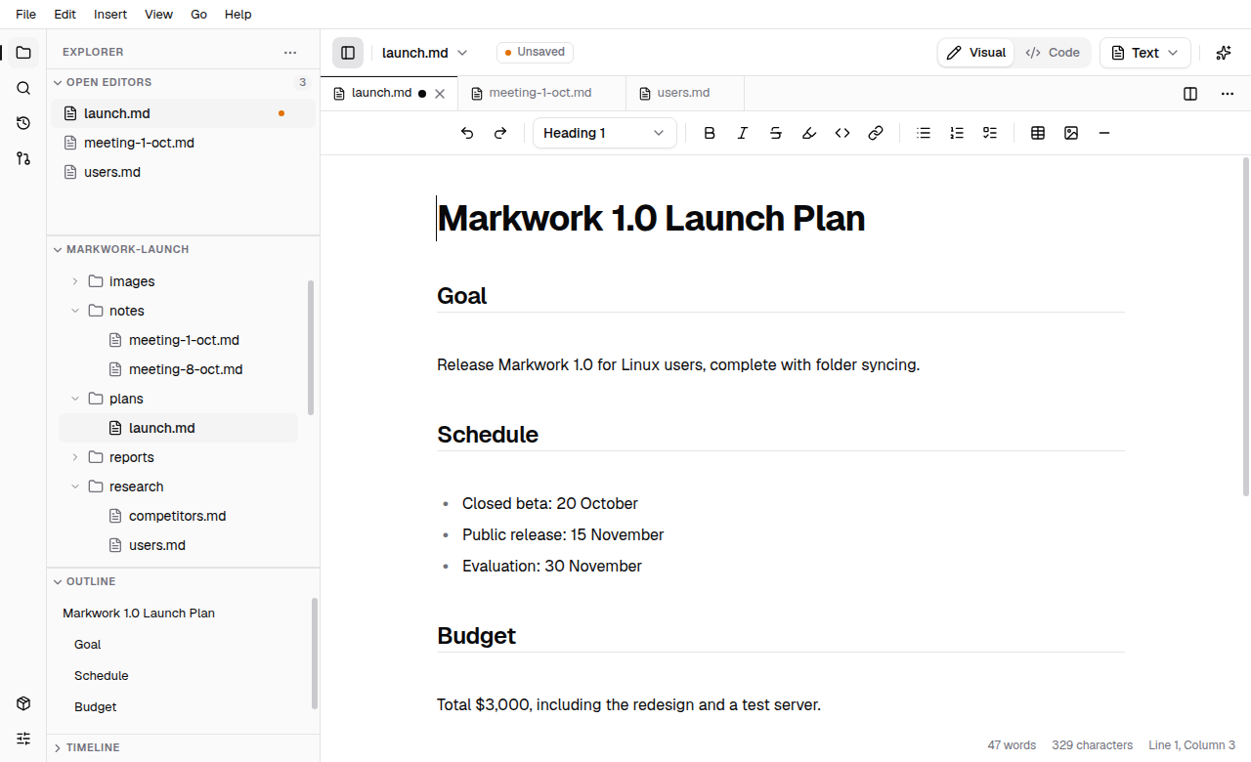Apply inline code formatting

(842, 133)
